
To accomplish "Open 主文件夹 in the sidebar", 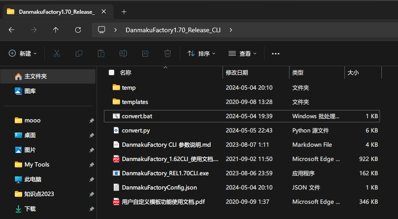I will point(48,76).
